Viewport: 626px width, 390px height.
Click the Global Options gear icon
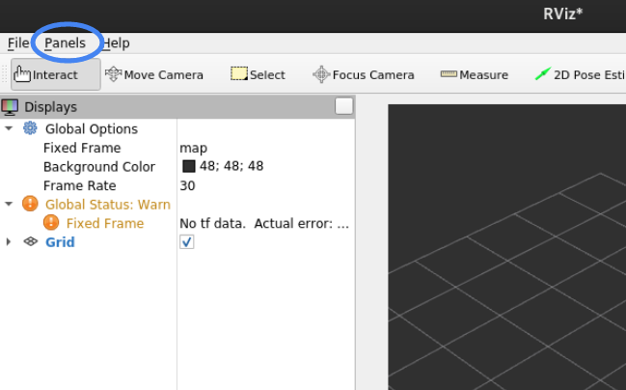pos(30,128)
